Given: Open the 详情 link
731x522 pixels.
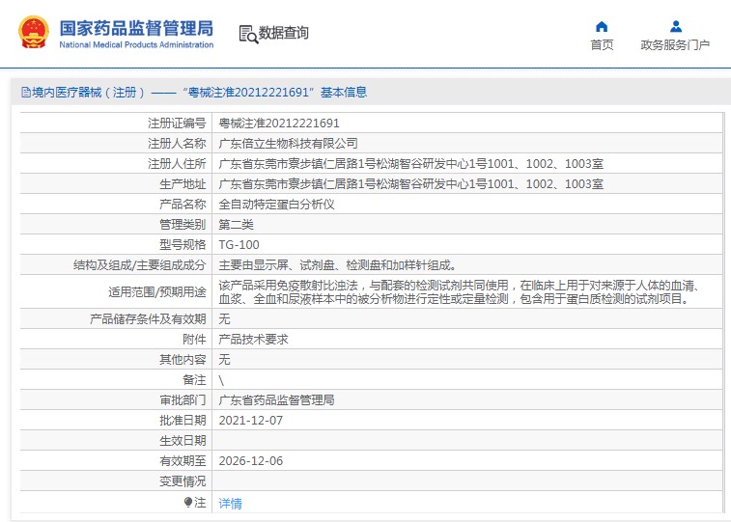Looking at the screenshot, I should pyautogui.click(x=231, y=503).
